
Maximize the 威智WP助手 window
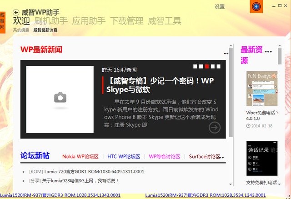tap(280, 6)
